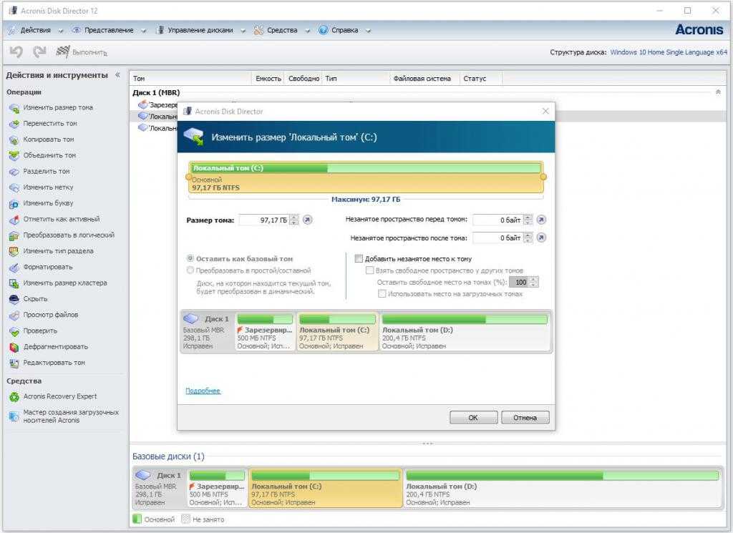The image size is (733, 533).
Task: Click the unallocated space before volume field
Action: pyautogui.click(x=497, y=220)
